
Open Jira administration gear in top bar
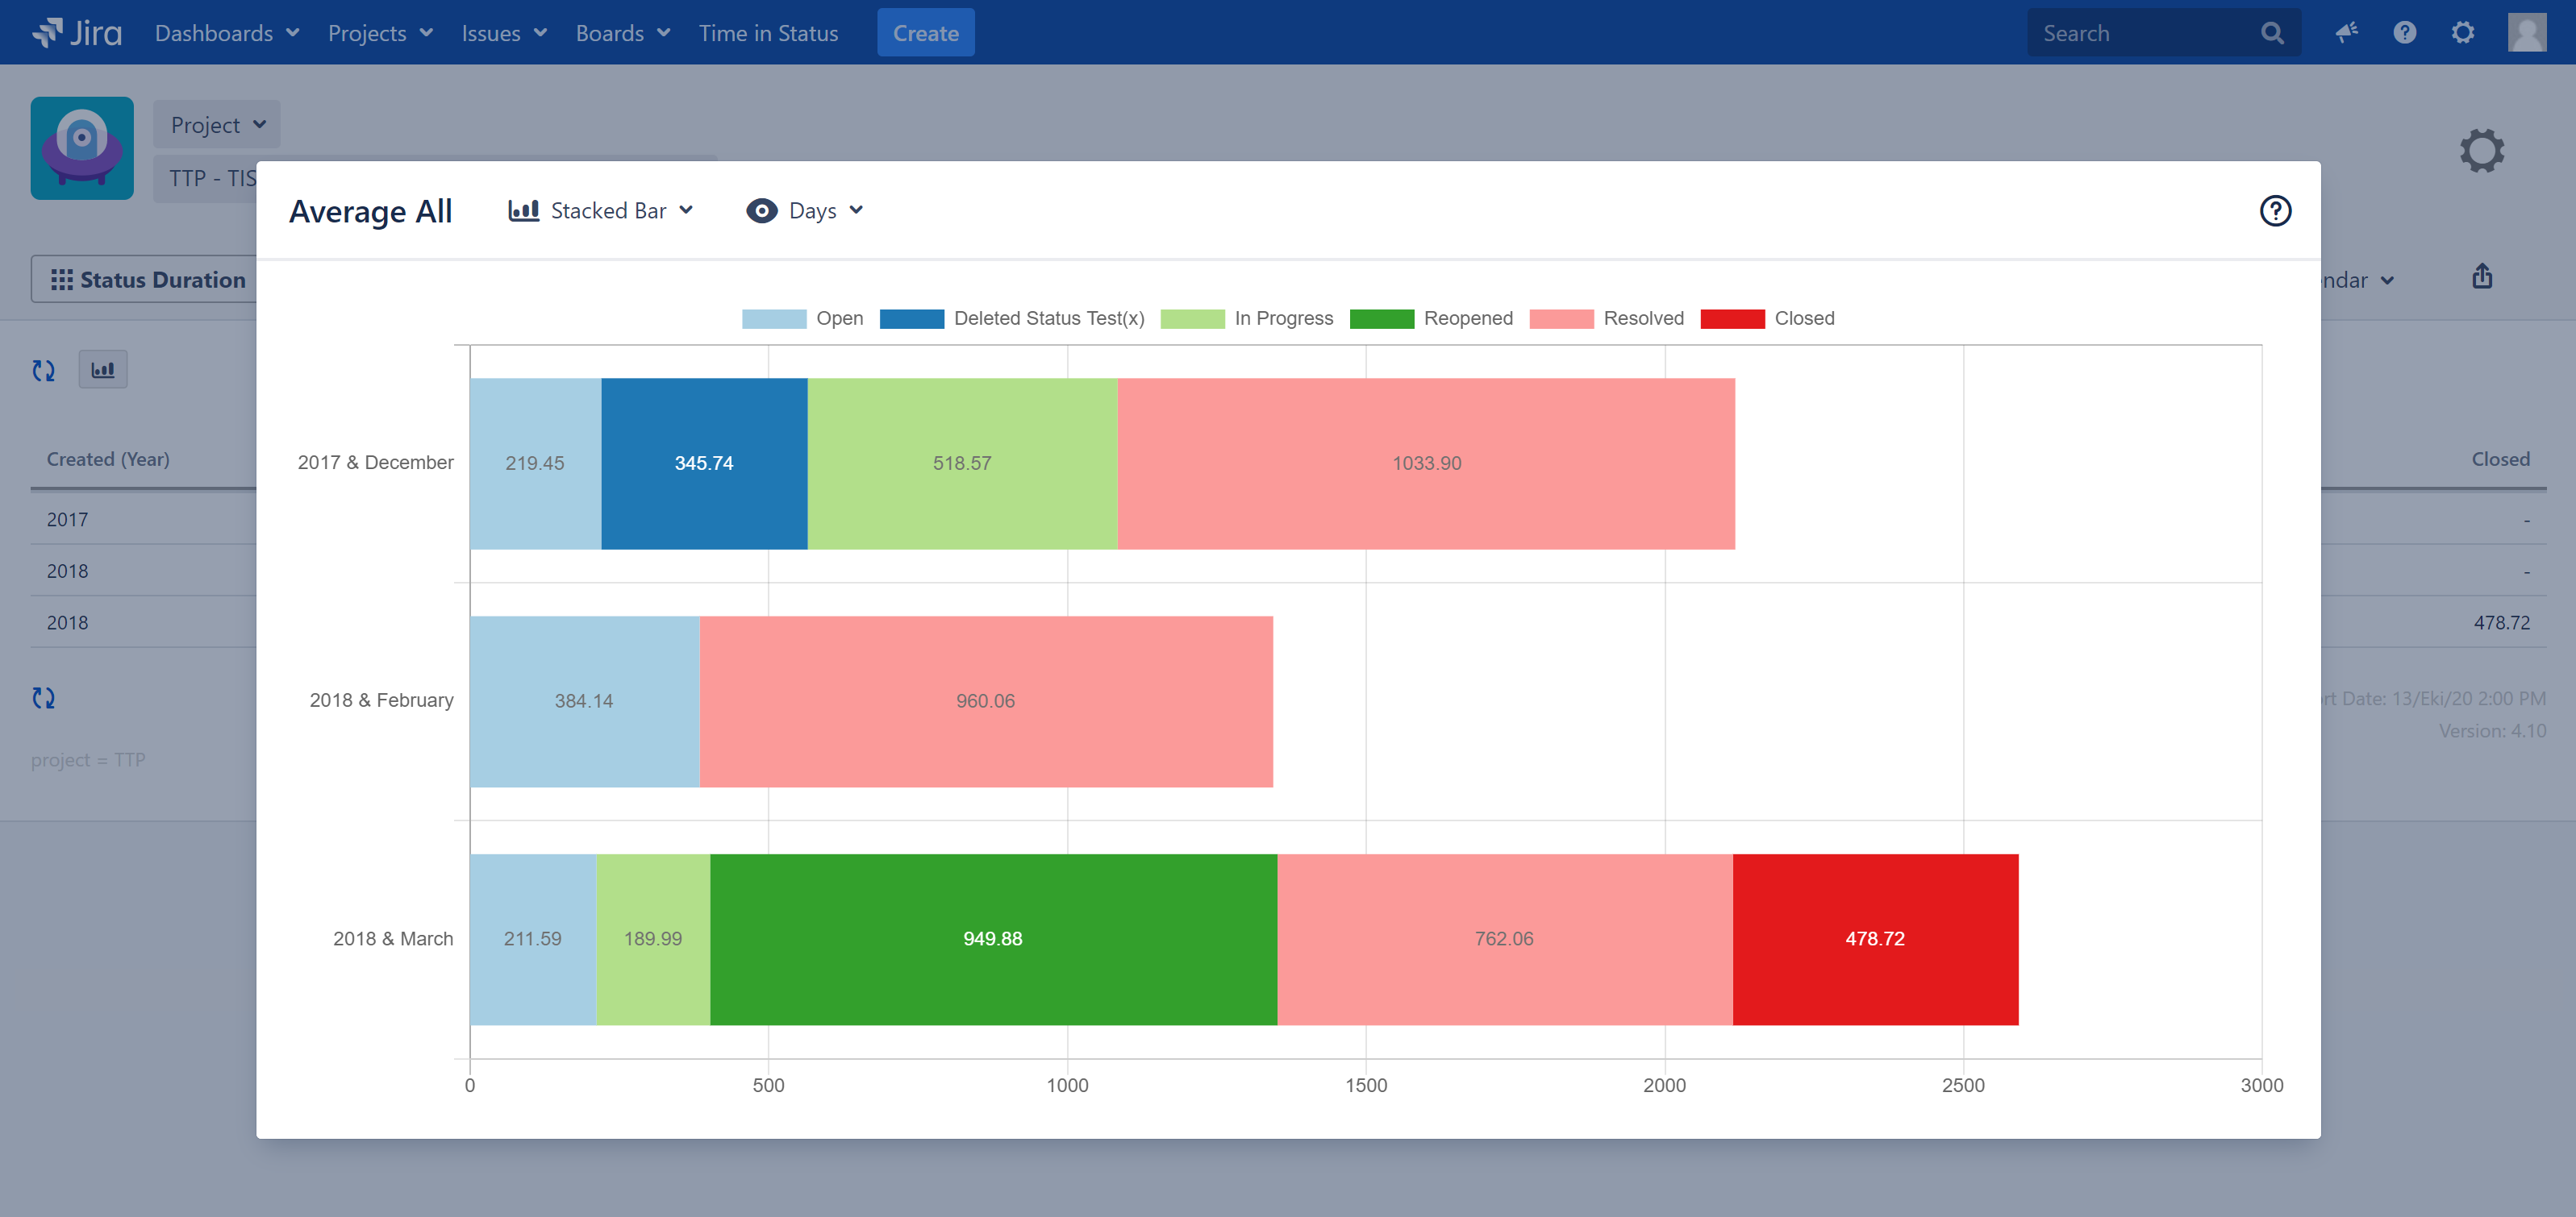(x=2462, y=33)
